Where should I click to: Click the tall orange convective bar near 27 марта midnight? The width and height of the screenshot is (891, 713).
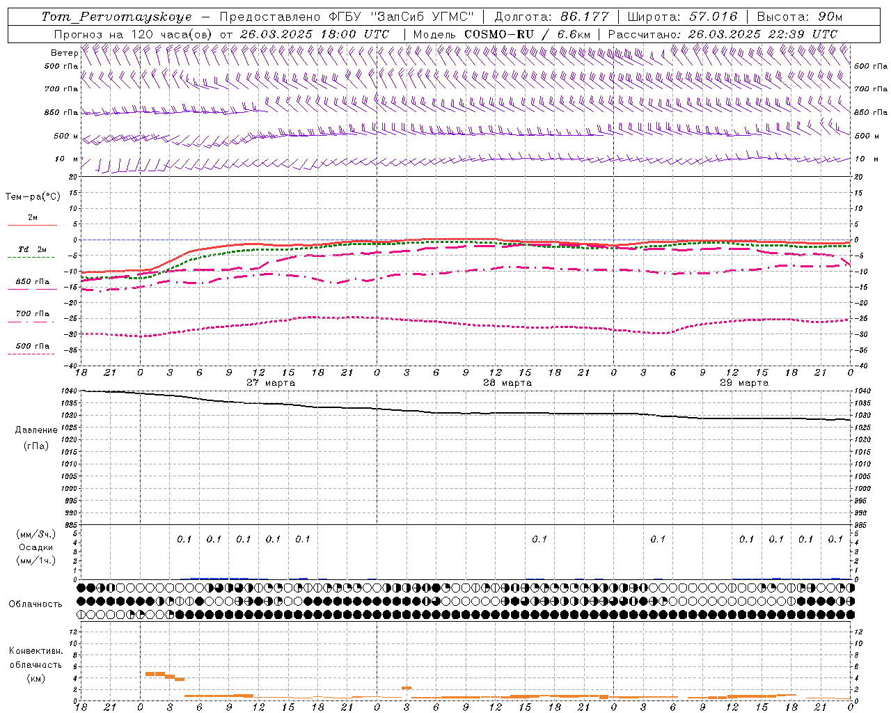click(155, 674)
